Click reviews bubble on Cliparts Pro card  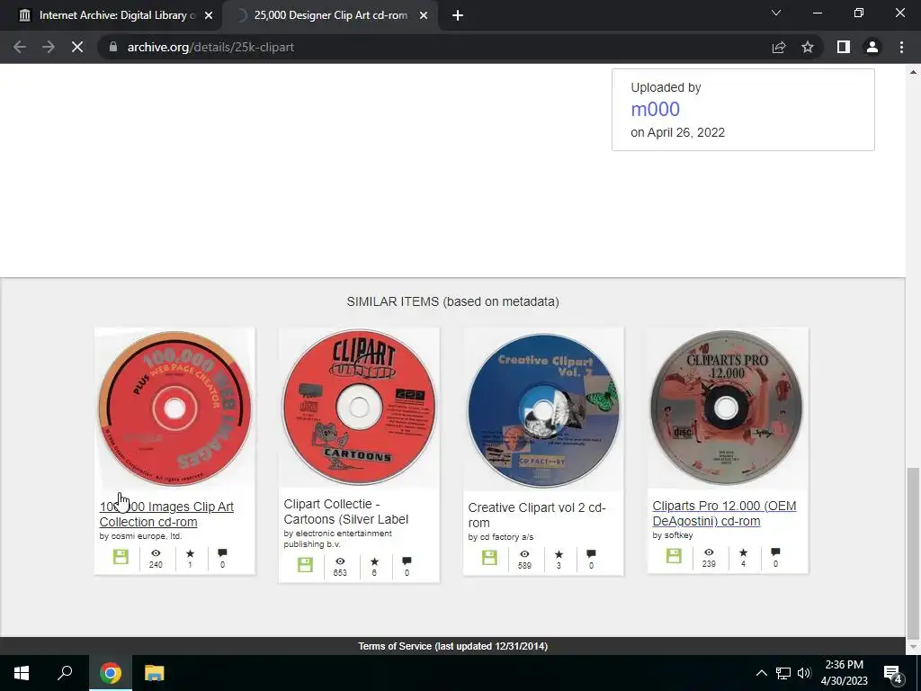click(775, 552)
